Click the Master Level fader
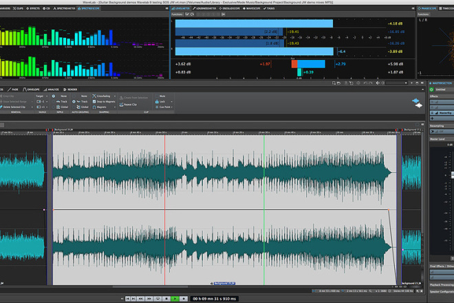The height and width of the screenshot is (303, 454). tap(453, 175)
